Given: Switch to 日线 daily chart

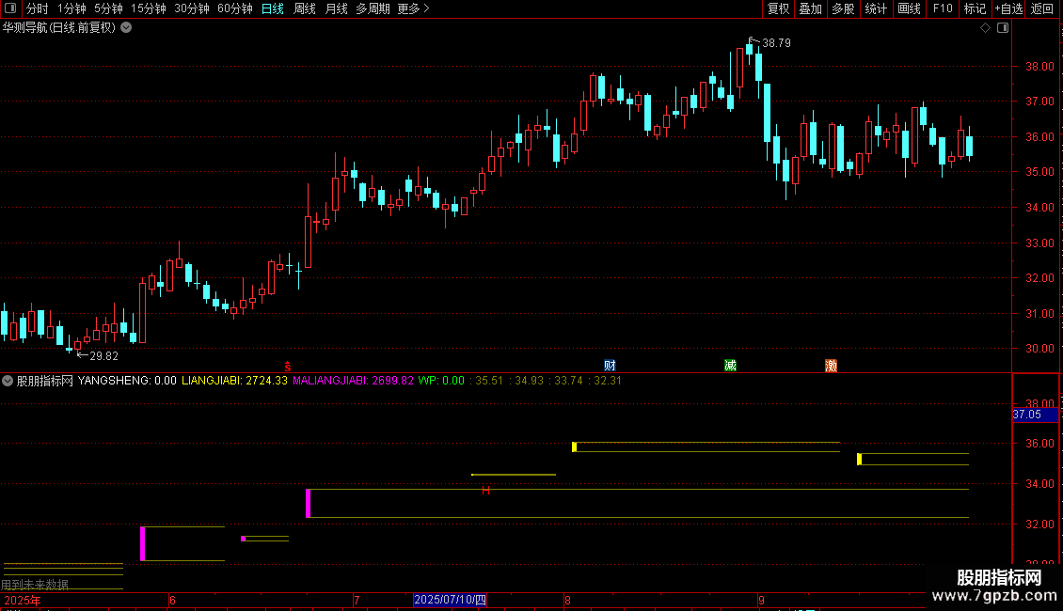Looking at the screenshot, I should click(x=273, y=8).
